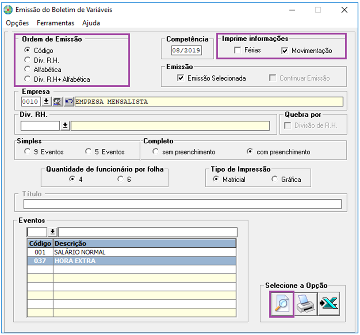360x335 pixels.
Task: Open the company search icon next to code 0010
Action: (57, 101)
